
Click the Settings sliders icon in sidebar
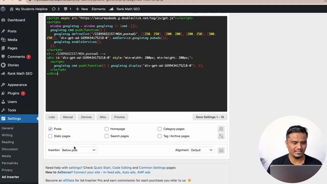click(x=3, y=119)
